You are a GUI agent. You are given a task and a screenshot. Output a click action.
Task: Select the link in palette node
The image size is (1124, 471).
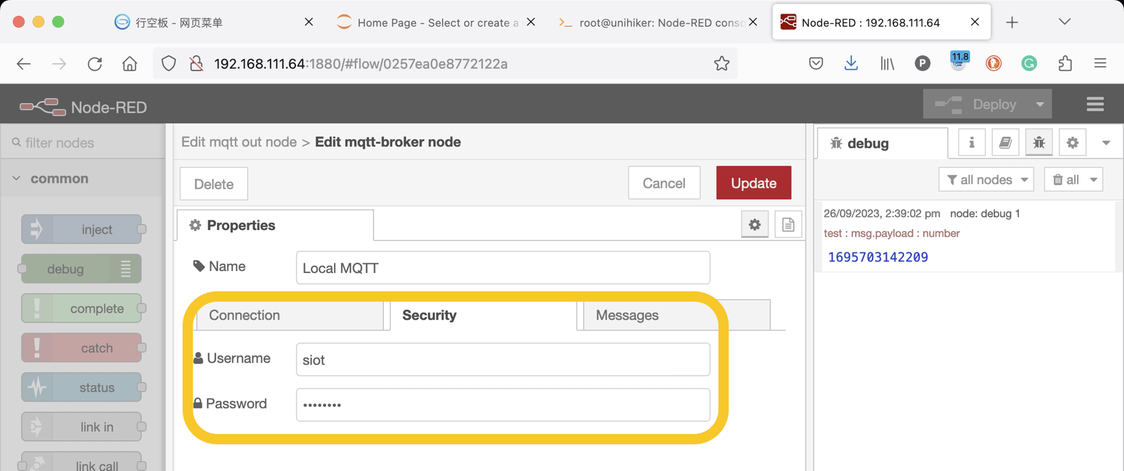coord(82,427)
